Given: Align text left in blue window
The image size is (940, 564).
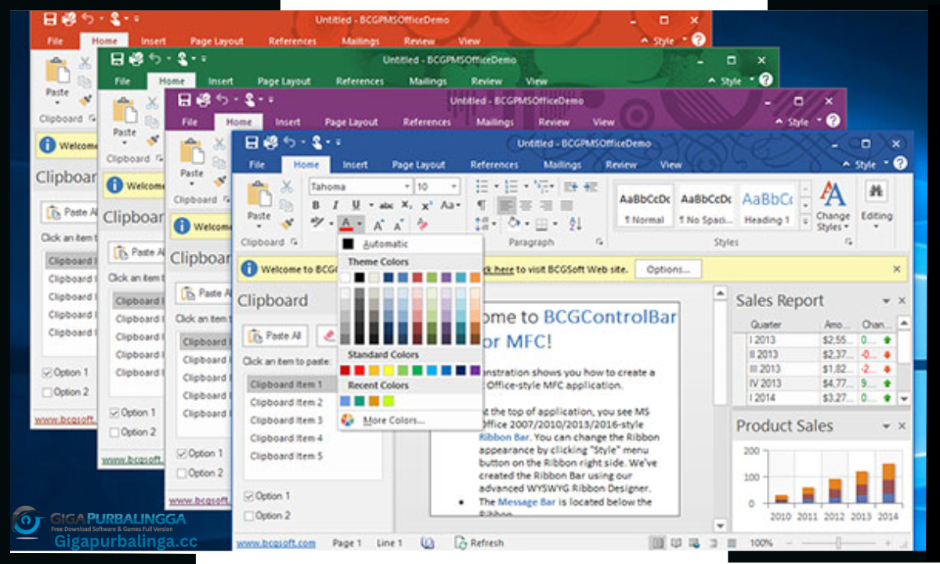Looking at the screenshot, I should coord(507,205).
